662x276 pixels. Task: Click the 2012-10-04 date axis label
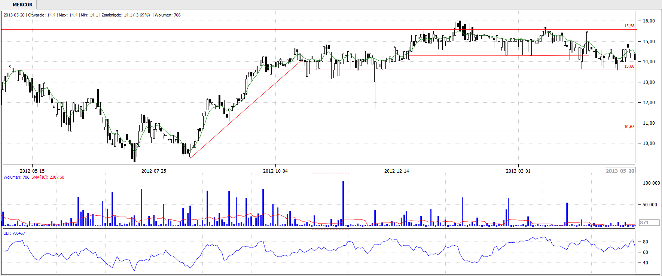point(275,171)
